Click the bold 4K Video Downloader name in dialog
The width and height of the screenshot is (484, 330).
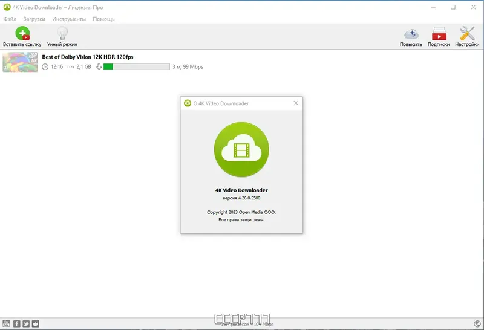[x=241, y=190]
